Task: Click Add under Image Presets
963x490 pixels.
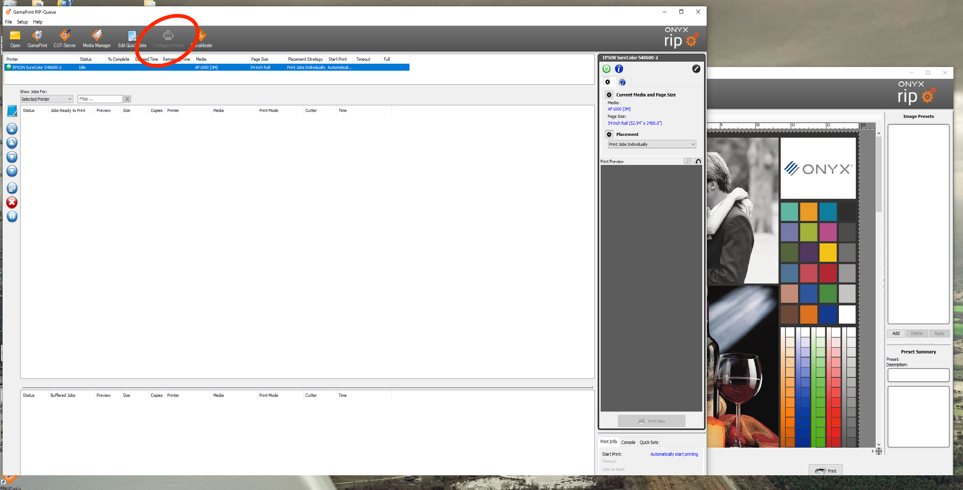Action: point(896,334)
